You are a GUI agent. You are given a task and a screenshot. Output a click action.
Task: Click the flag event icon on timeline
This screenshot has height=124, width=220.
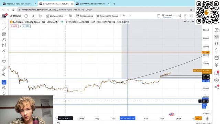[x=172, y=114]
